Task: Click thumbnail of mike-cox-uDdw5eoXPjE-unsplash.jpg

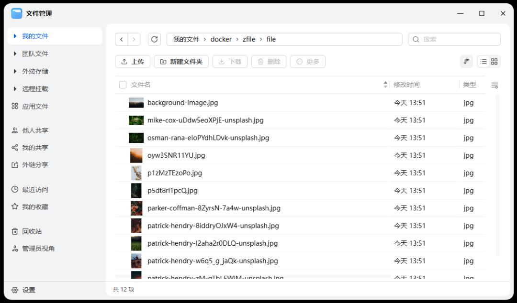Action: [136, 120]
